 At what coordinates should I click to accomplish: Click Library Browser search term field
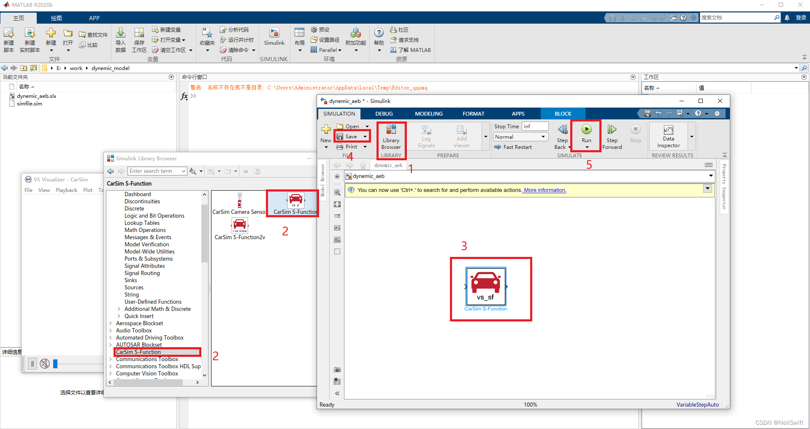tap(157, 171)
